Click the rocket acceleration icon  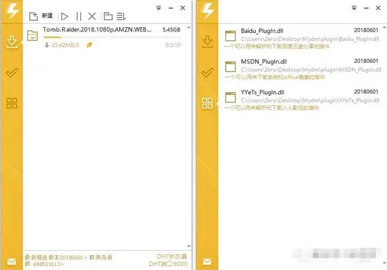(x=89, y=45)
